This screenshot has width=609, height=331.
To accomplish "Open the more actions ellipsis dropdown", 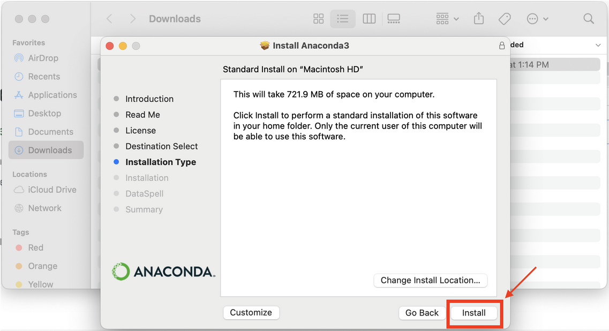I will point(538,19).
